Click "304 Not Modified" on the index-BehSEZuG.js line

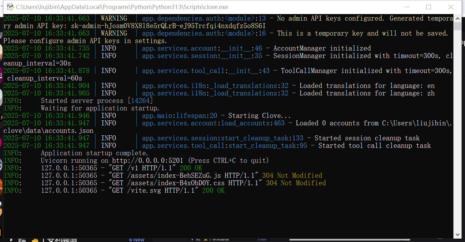point(292,176)
